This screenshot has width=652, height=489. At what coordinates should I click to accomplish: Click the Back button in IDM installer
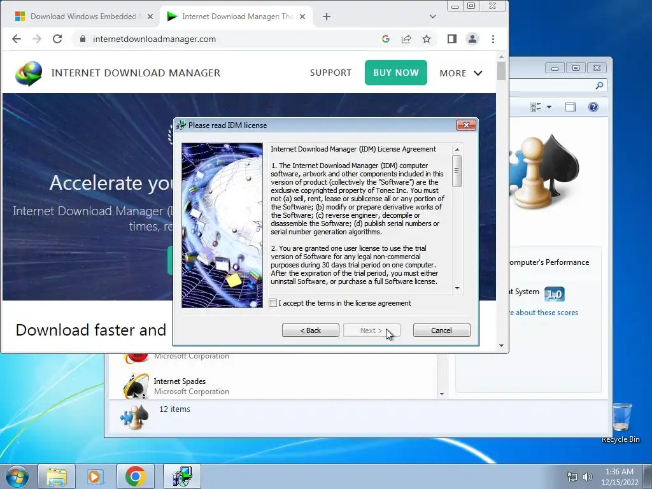click(311, 330)
